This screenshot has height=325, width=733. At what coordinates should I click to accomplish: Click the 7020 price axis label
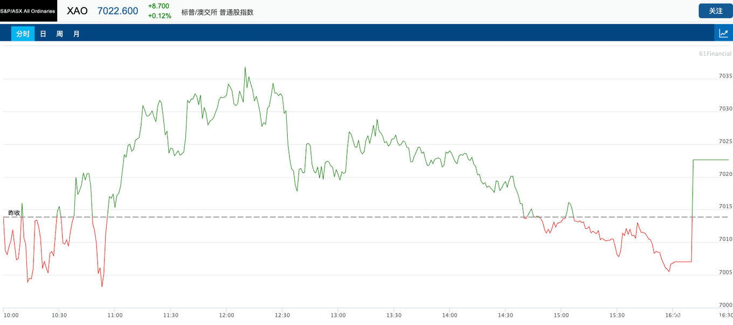point(725,174)
